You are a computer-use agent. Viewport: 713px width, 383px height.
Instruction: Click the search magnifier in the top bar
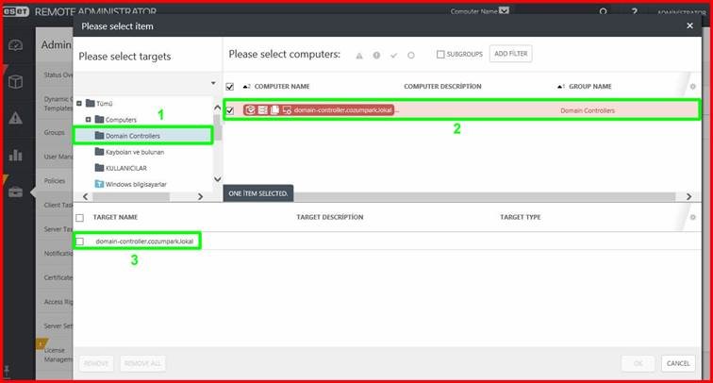tap(603, 12)
